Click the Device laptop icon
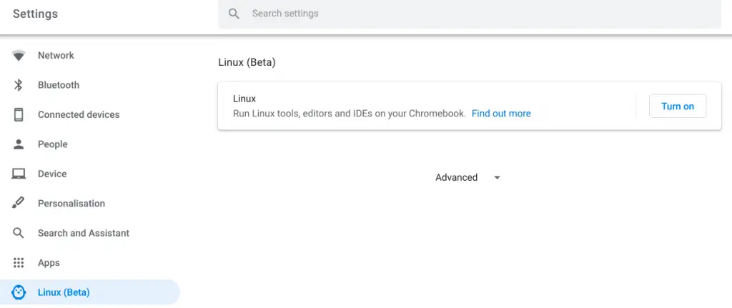The height and width of the screenshot is (308, 732). (19, 174)
